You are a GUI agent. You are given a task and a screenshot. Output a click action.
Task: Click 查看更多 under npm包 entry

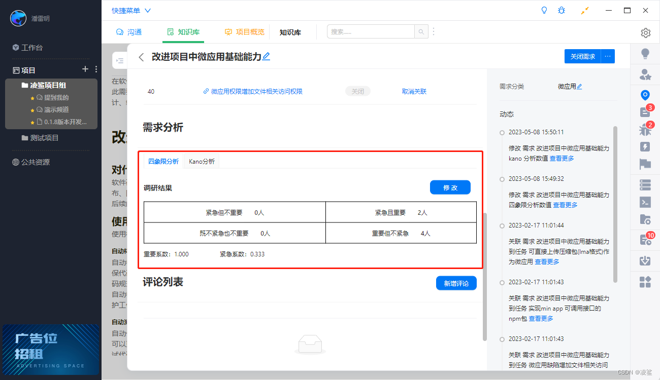tap(541, 319)
